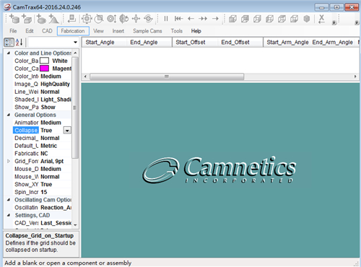Click the pan crosshair view icon
The width and height of the screenshot is (361, 267).
(x=136, y=19)
